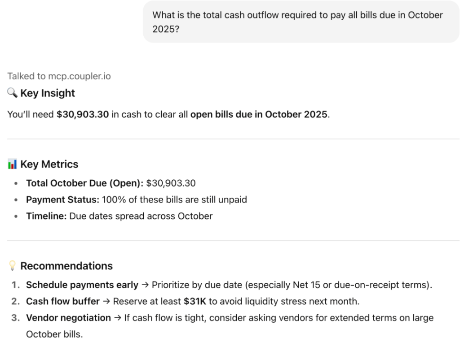This screenshot has width=460, height=342.
Task: Click the "Payment Status:" bullet label
Action: (62, 199)
